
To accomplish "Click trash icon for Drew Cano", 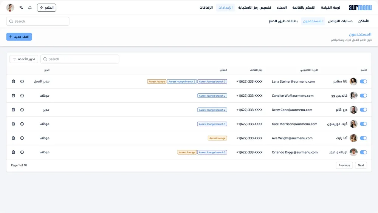I will 13,110.
